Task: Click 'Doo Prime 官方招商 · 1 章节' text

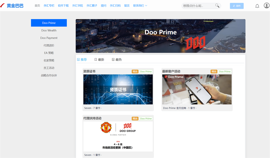Action: pos(180,108)
